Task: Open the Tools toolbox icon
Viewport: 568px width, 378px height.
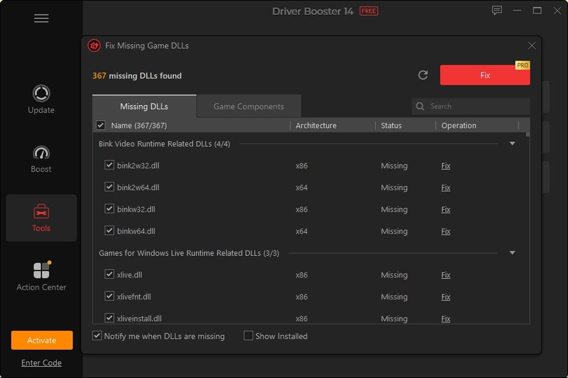Action: click(x=41, y=211)
